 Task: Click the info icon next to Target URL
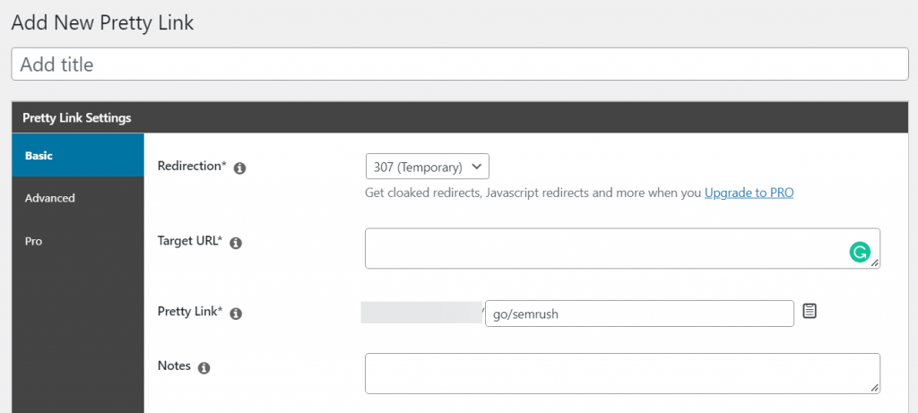point(236,244)
